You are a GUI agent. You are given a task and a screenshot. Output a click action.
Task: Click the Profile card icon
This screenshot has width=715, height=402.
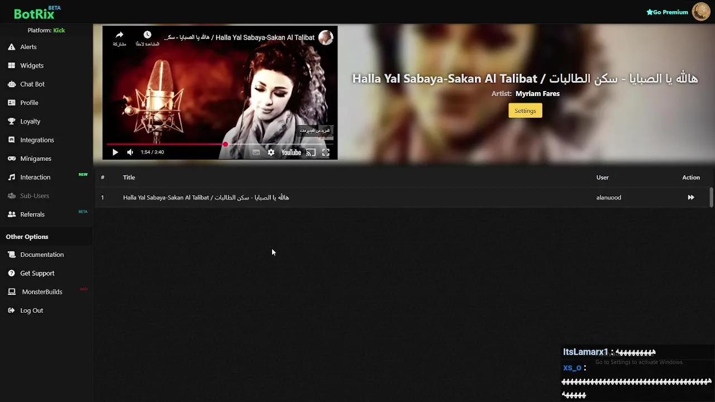click(11, 103)
